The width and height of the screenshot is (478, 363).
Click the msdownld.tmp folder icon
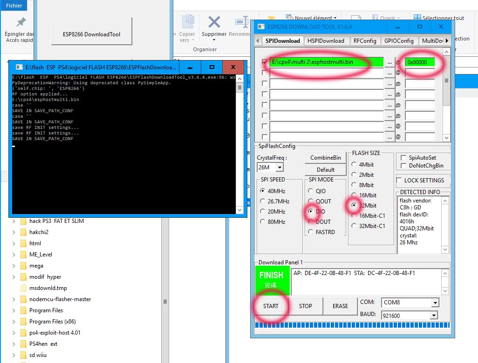pyautogui.click(x=23, y=288)
